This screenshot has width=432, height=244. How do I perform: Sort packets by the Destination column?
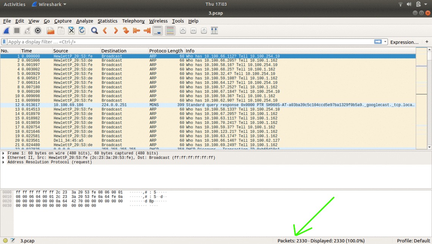[124, 51]
